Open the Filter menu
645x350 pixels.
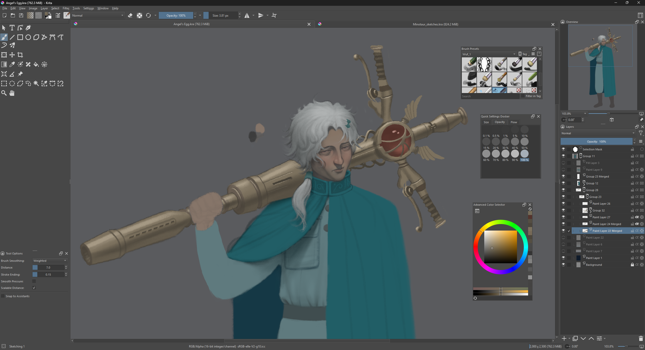[66, 8]
